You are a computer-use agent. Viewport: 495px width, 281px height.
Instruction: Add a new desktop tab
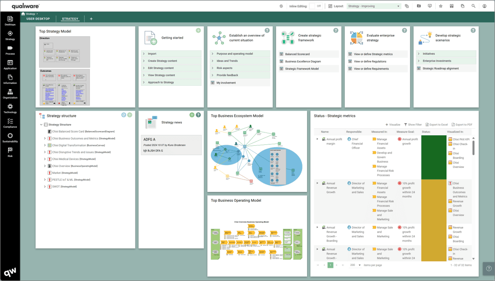91,19
